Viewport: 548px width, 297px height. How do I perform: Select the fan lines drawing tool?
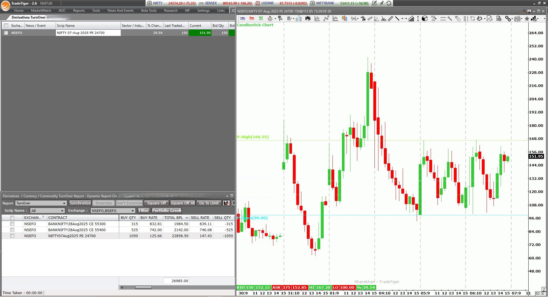coord(377,19)
